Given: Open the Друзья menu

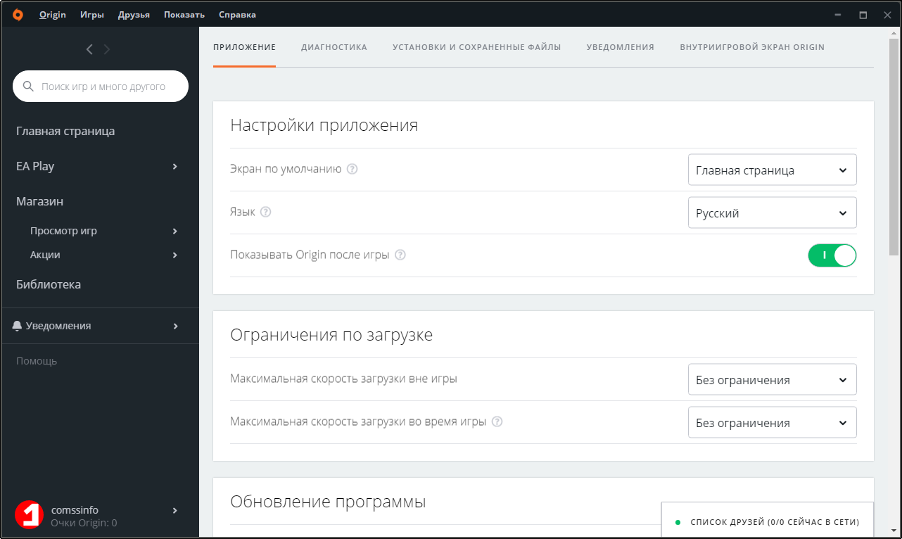Looking at the screenshot, I should (134, 15).
